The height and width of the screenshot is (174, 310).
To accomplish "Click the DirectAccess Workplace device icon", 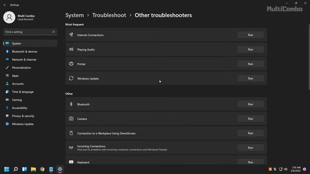I will tap(71, 133).
